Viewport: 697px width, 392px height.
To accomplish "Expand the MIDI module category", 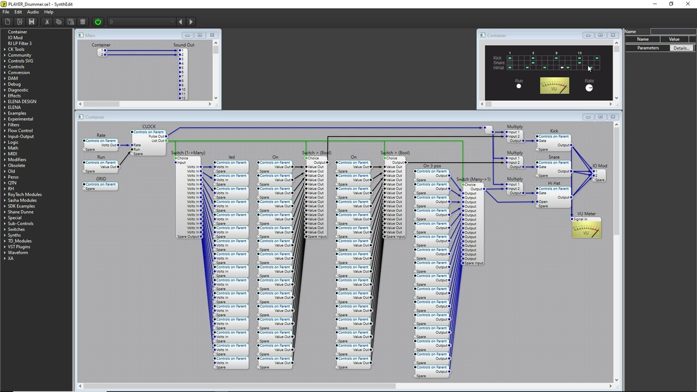I will 5,154.
